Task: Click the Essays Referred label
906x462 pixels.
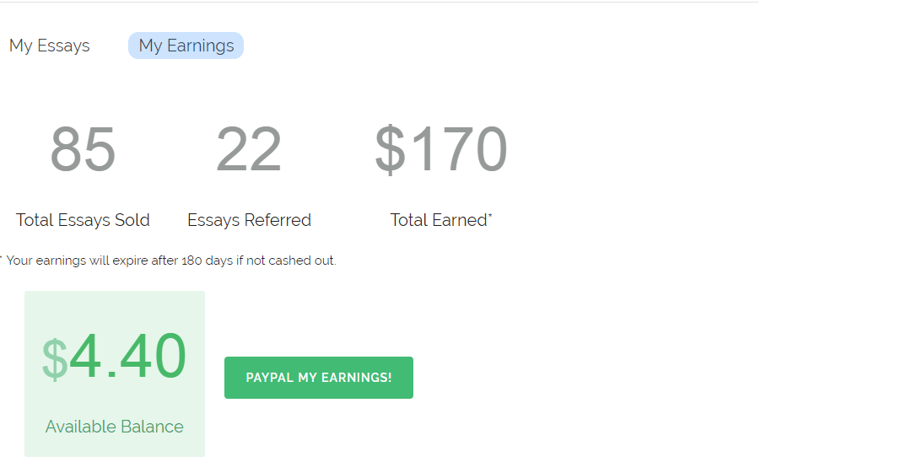Action: pos(249,220)
